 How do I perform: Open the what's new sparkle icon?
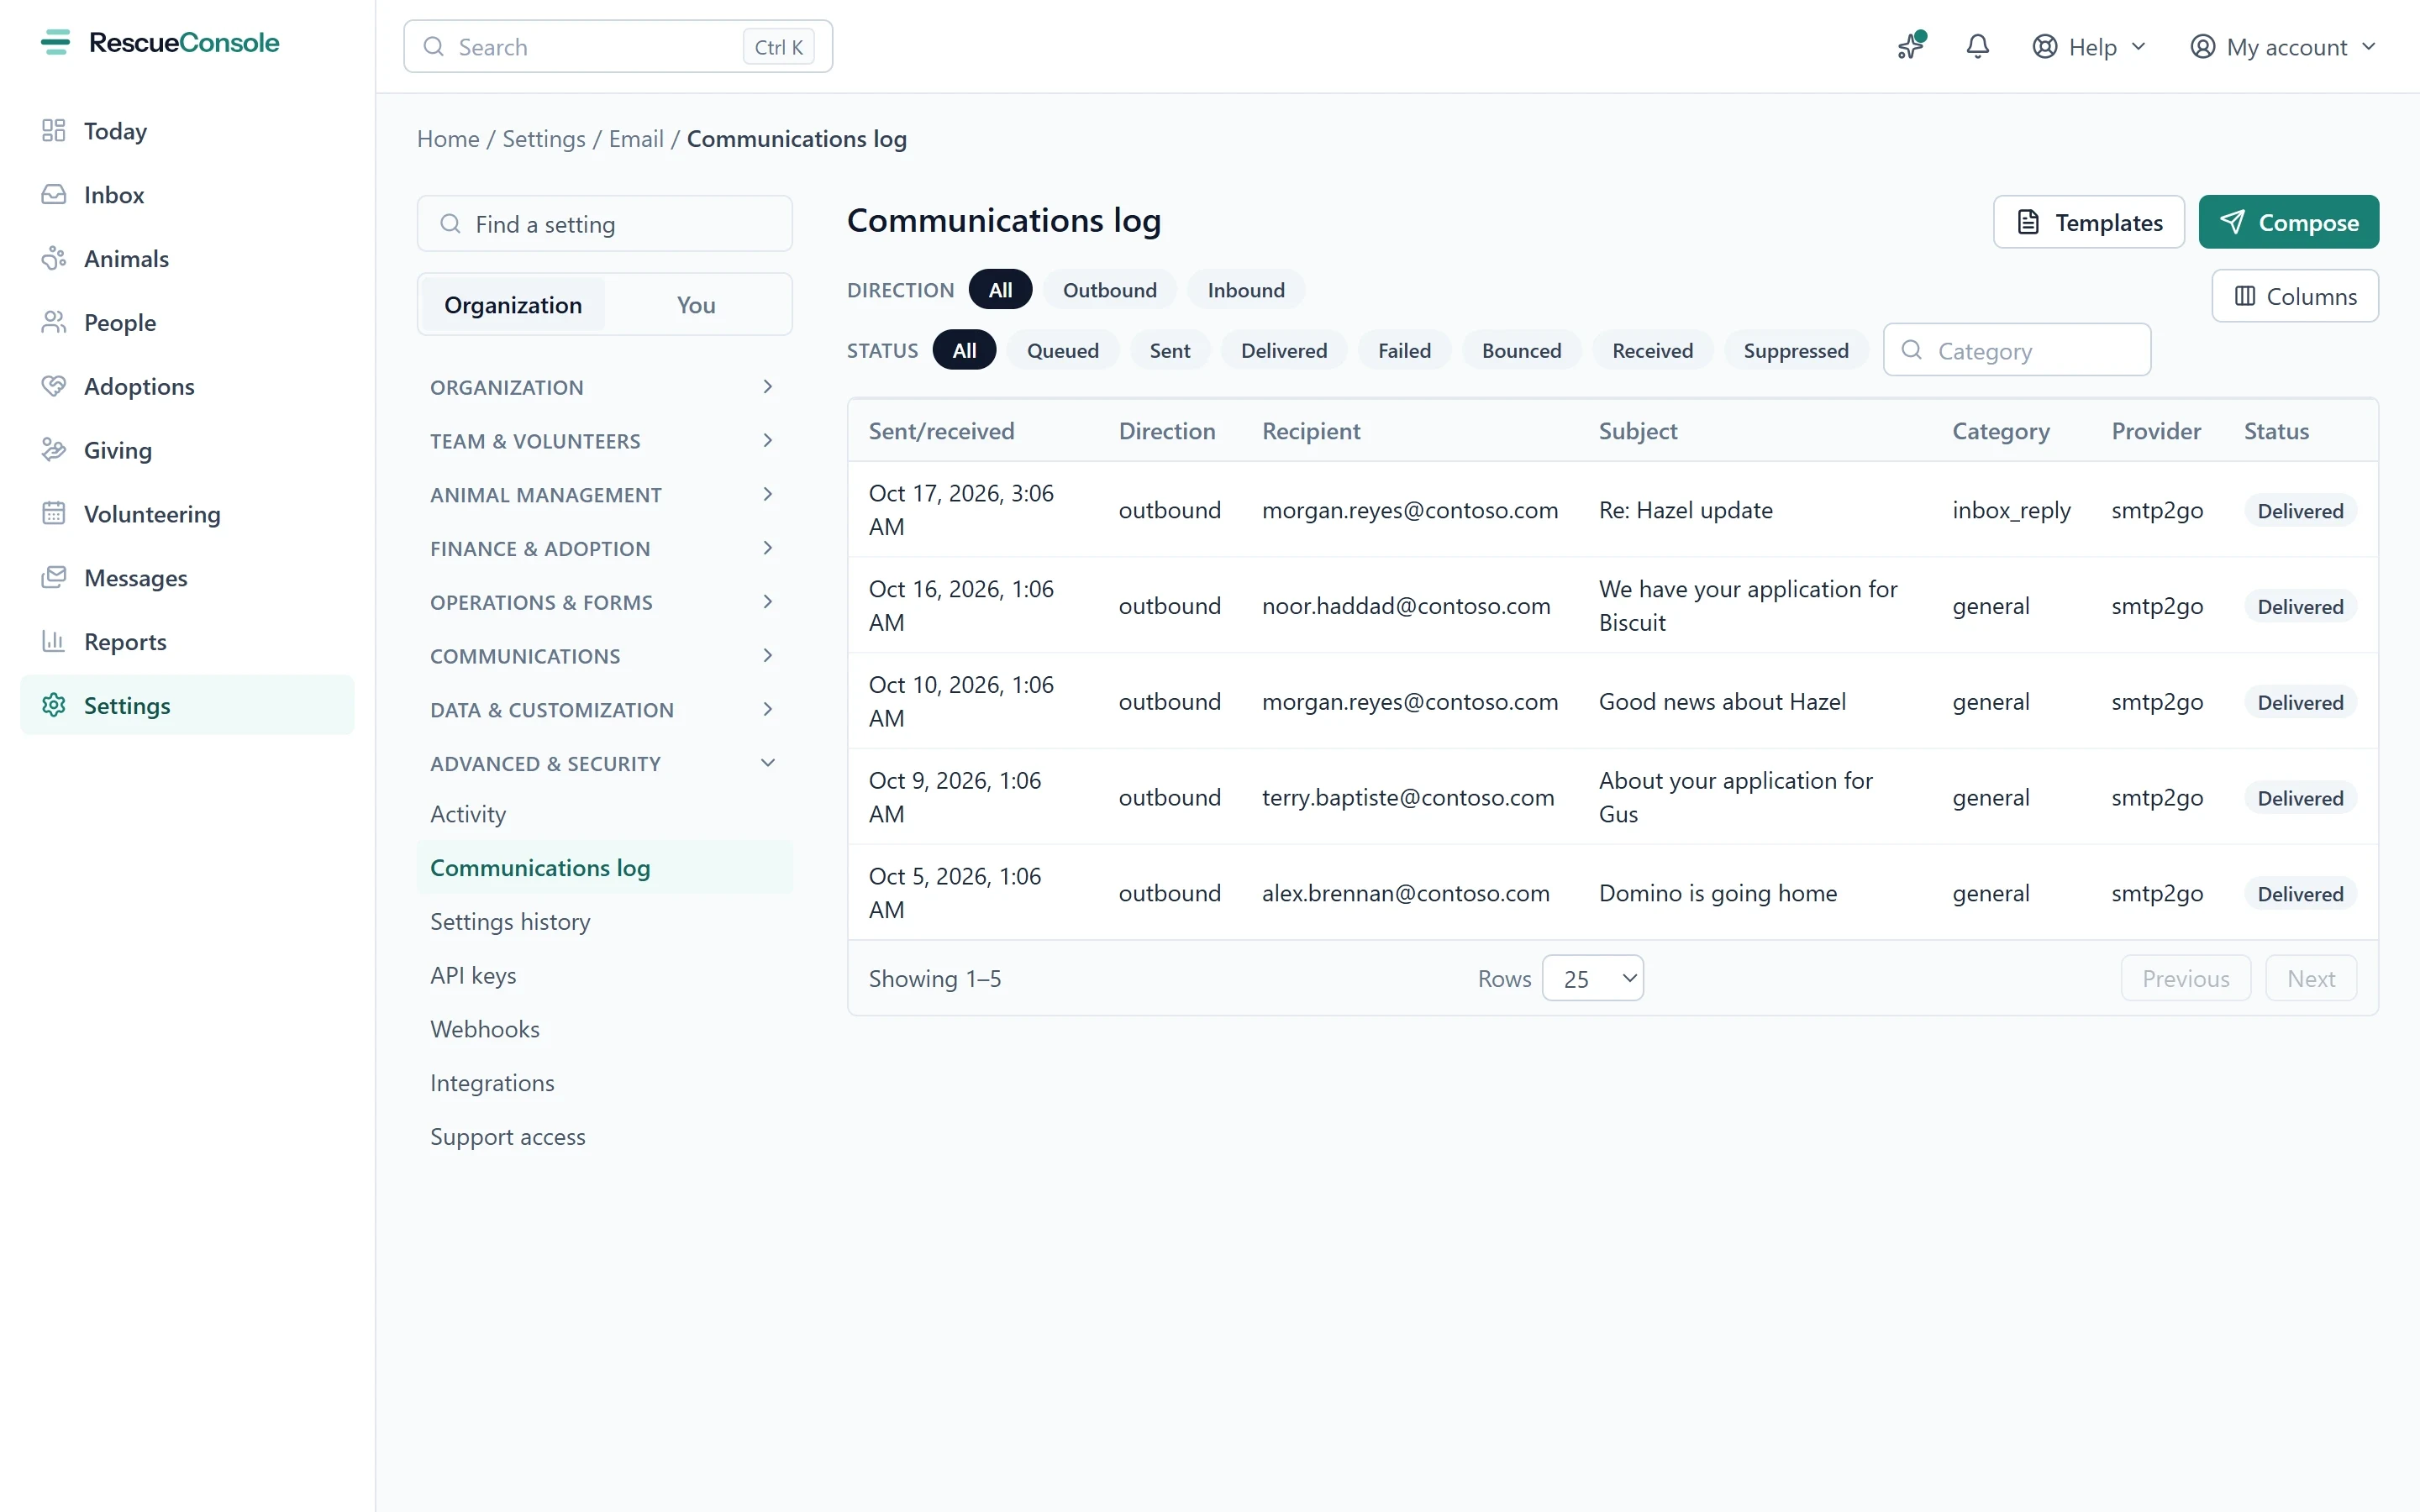tap(1910, 46)
